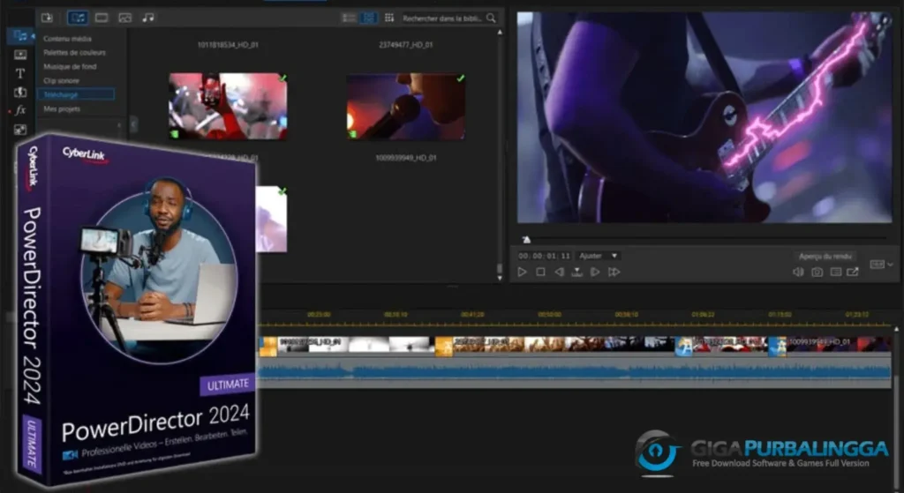
Task: Select thumbnail 23749477_HD_01 microphone clip
Action: 406,106
